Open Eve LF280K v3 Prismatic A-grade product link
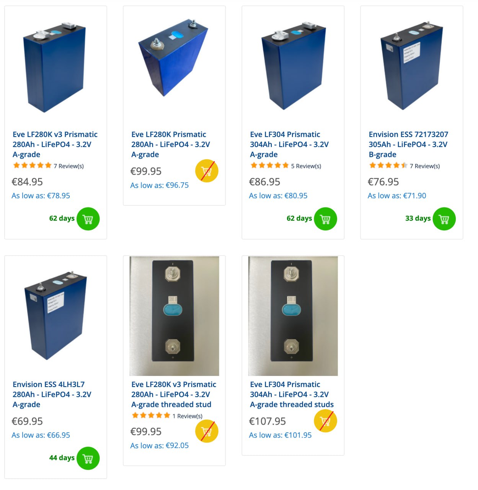This screenshot has width=478, height=490. [55, 144]
